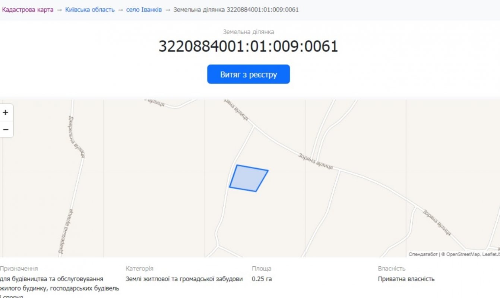Open the Кадастрова карта breadcrumb link
500x298 pixels.
click(28, 10)
